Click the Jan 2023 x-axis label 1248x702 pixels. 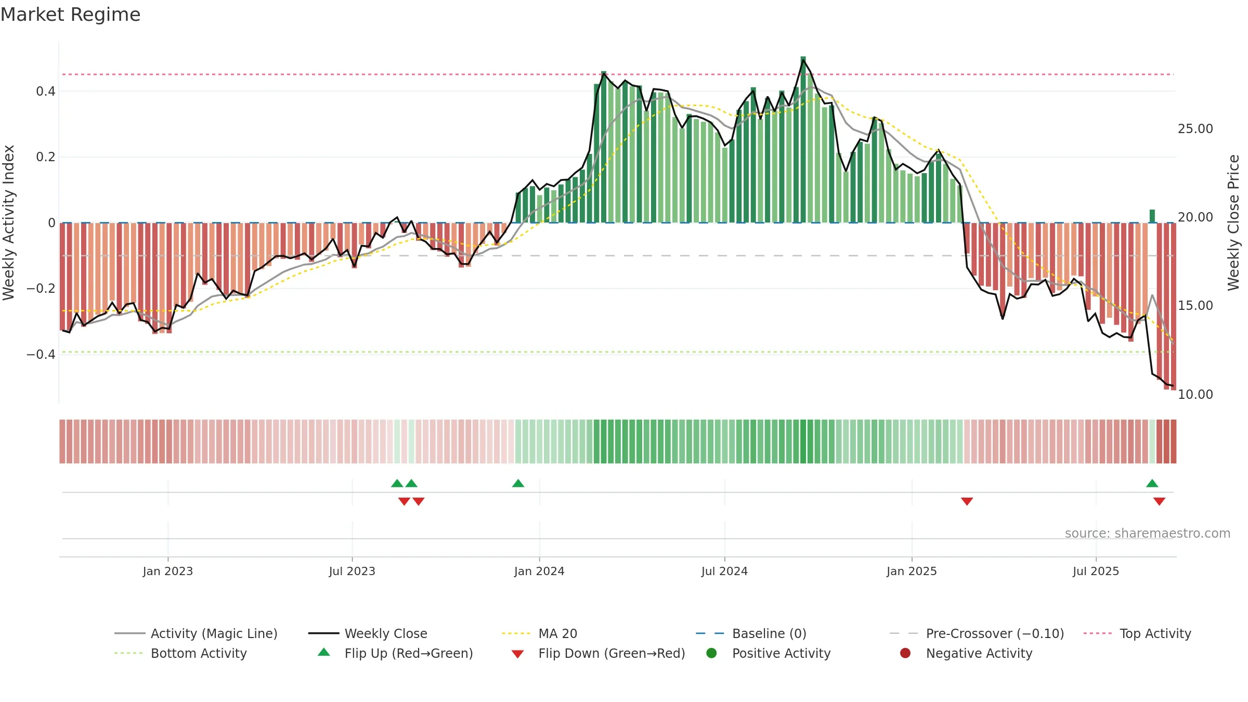(x=168, y=571)
